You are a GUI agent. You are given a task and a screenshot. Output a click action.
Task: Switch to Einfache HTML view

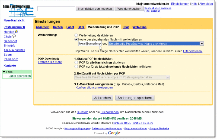(x=122, y=123)
